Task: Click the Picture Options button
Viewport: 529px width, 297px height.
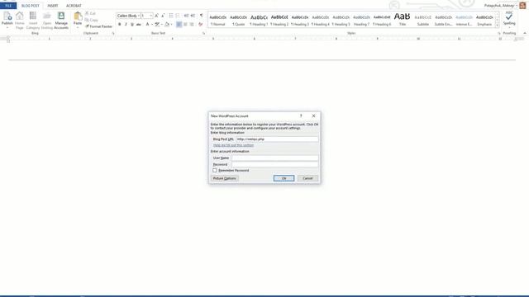Action: tap(225, 178)
